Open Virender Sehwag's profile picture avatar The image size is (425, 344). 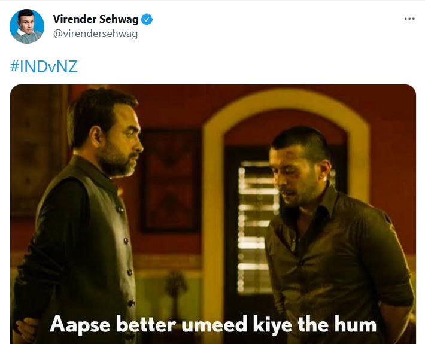27,26
